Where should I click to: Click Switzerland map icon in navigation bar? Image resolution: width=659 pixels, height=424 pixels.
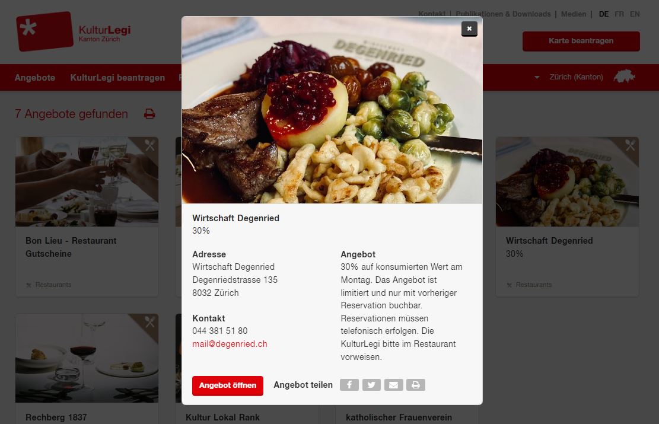point(624,76)
